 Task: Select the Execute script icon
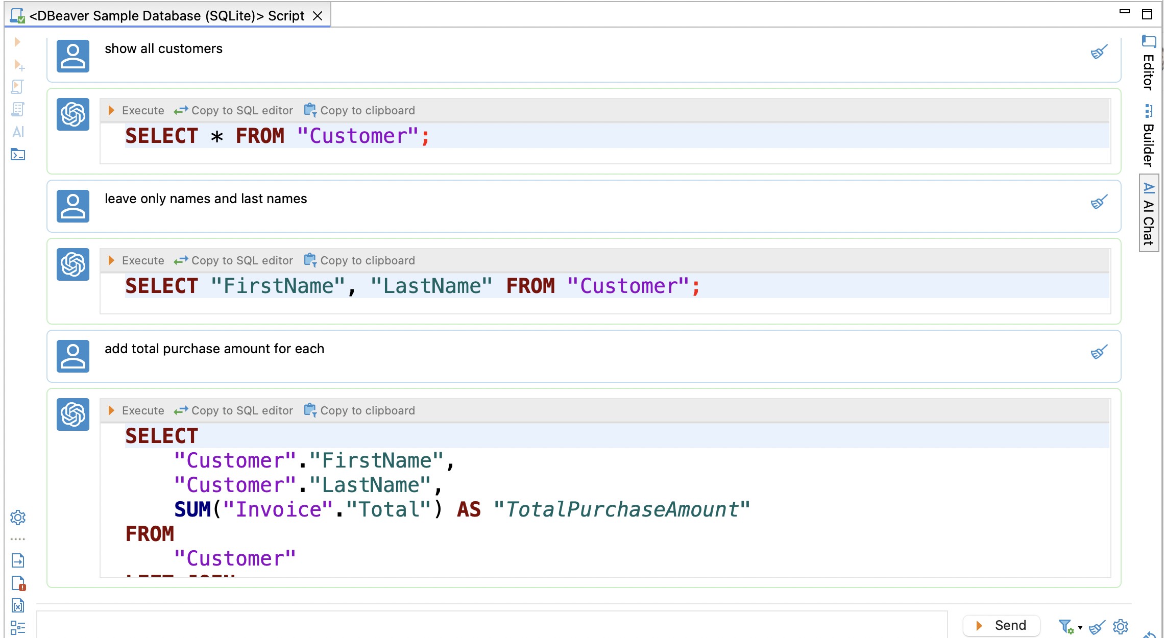[18, 87]
